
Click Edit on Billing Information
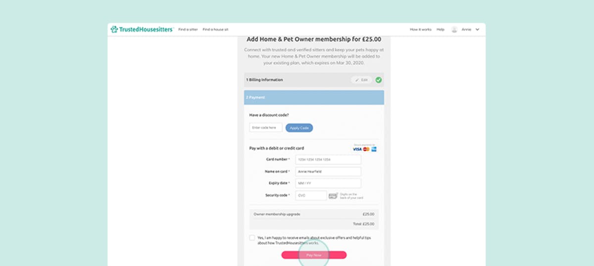click(361, 80)
